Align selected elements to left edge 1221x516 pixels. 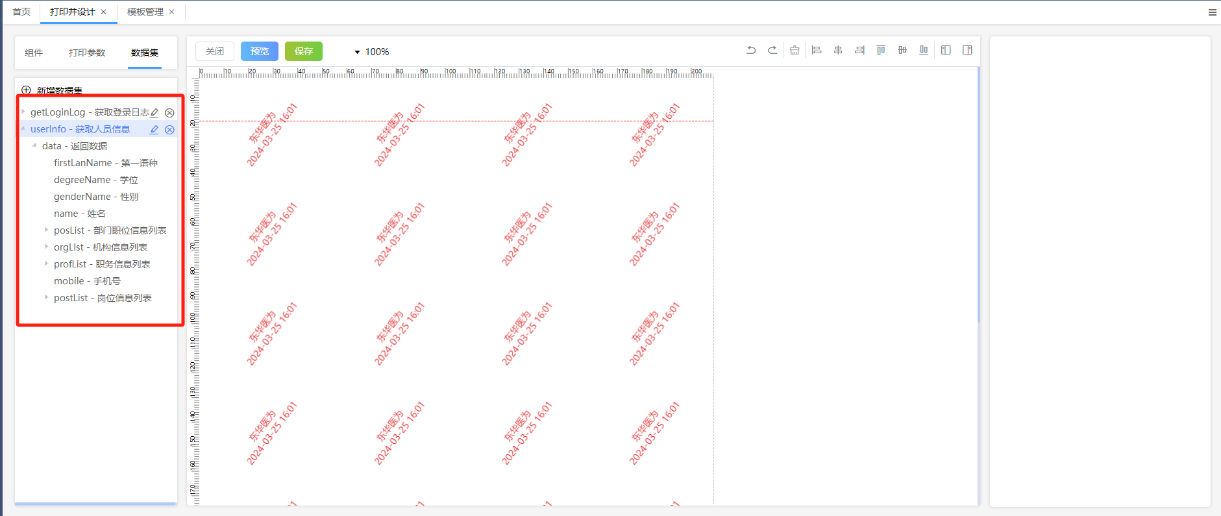tap(817, 50)
